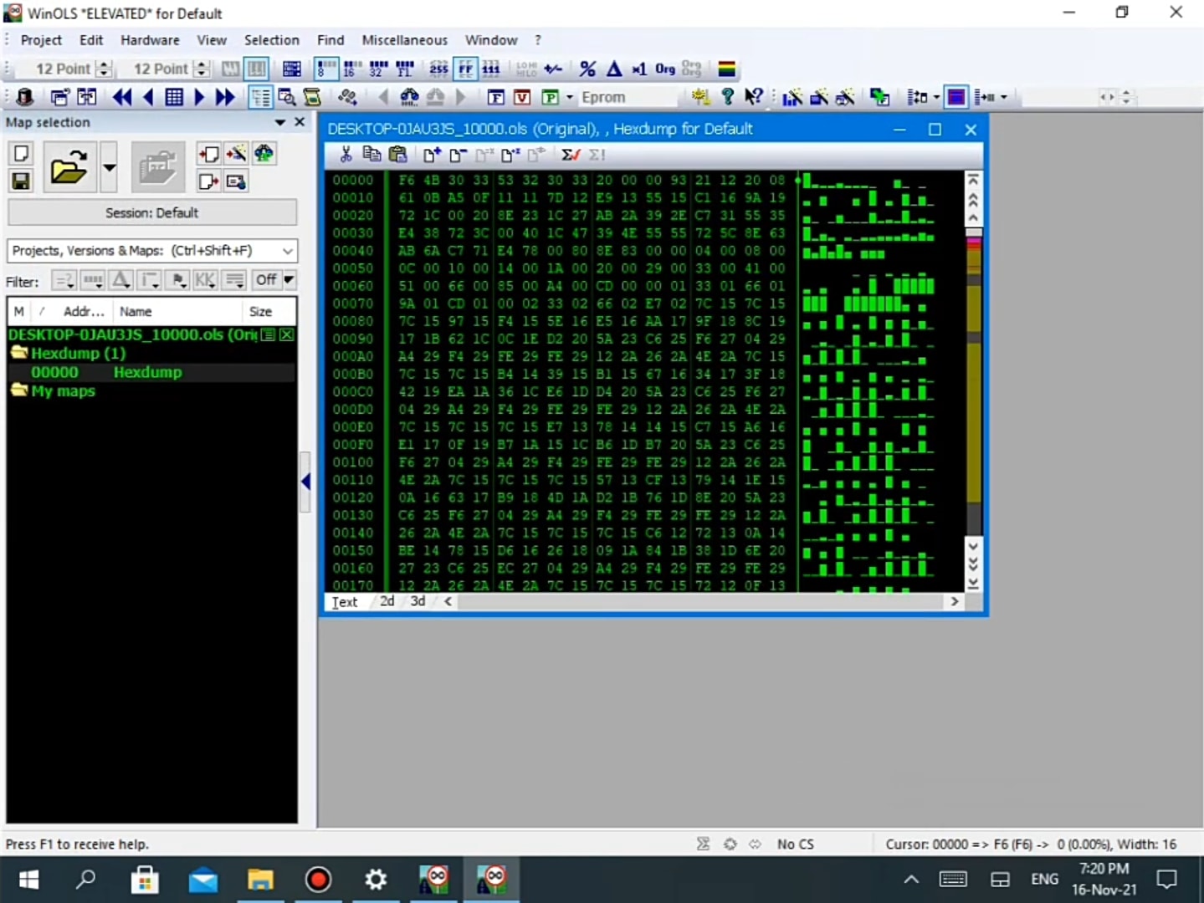Click the checksum sigma icon in Hexdump window
Screen dimensions: 1204x903
(x=571, y=155)
